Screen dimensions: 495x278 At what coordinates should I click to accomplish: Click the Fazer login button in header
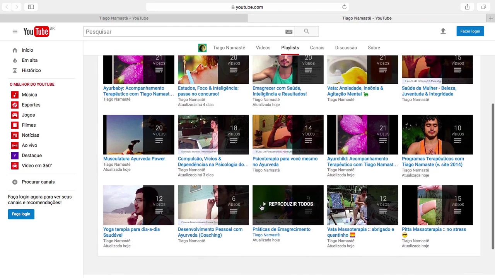click(470, 31)
